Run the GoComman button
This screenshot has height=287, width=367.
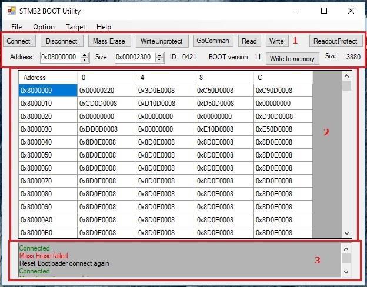click(x=213, y=41)
